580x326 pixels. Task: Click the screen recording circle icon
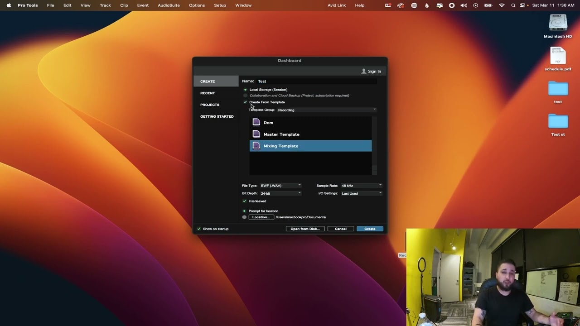coord(452,5)
